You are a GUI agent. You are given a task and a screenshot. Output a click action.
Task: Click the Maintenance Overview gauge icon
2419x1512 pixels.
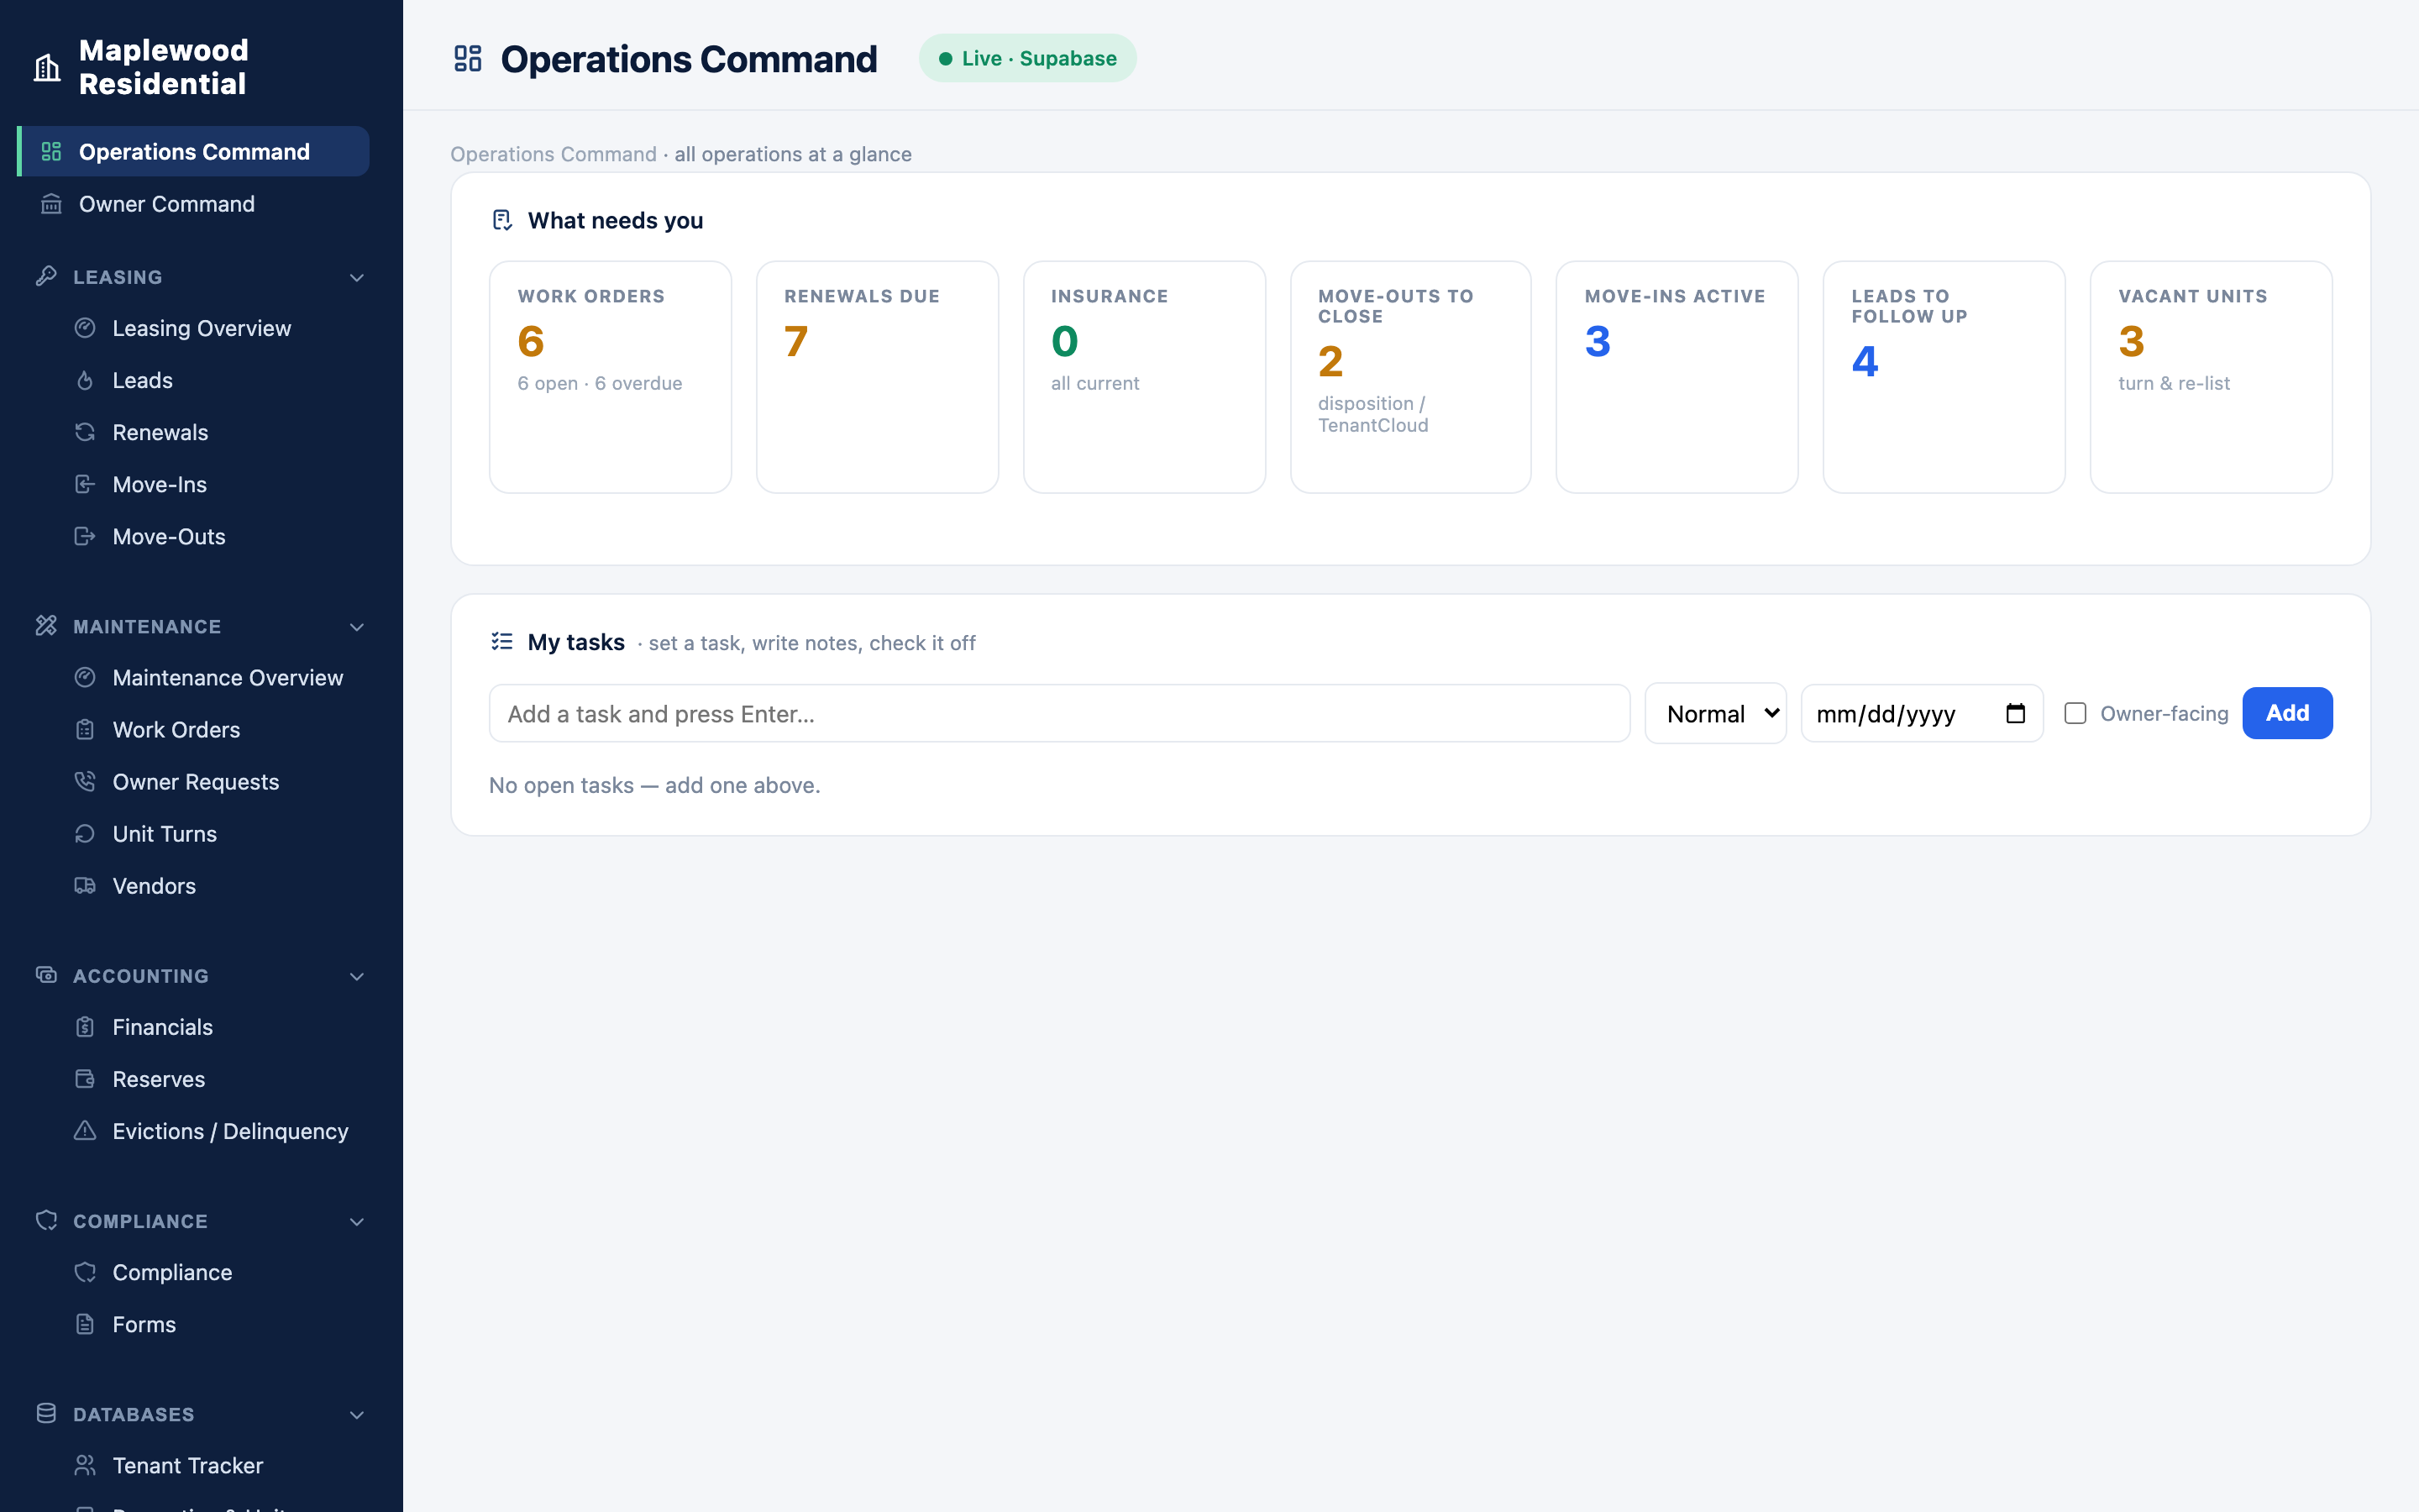(x=85, y=677)
